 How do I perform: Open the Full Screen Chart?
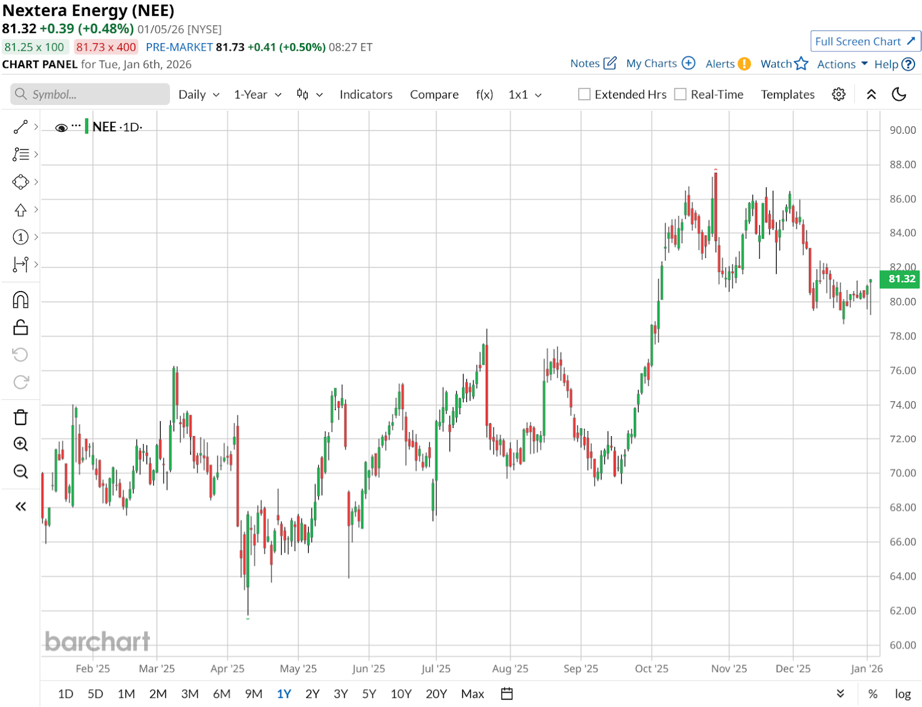click(x=865, y=41)
